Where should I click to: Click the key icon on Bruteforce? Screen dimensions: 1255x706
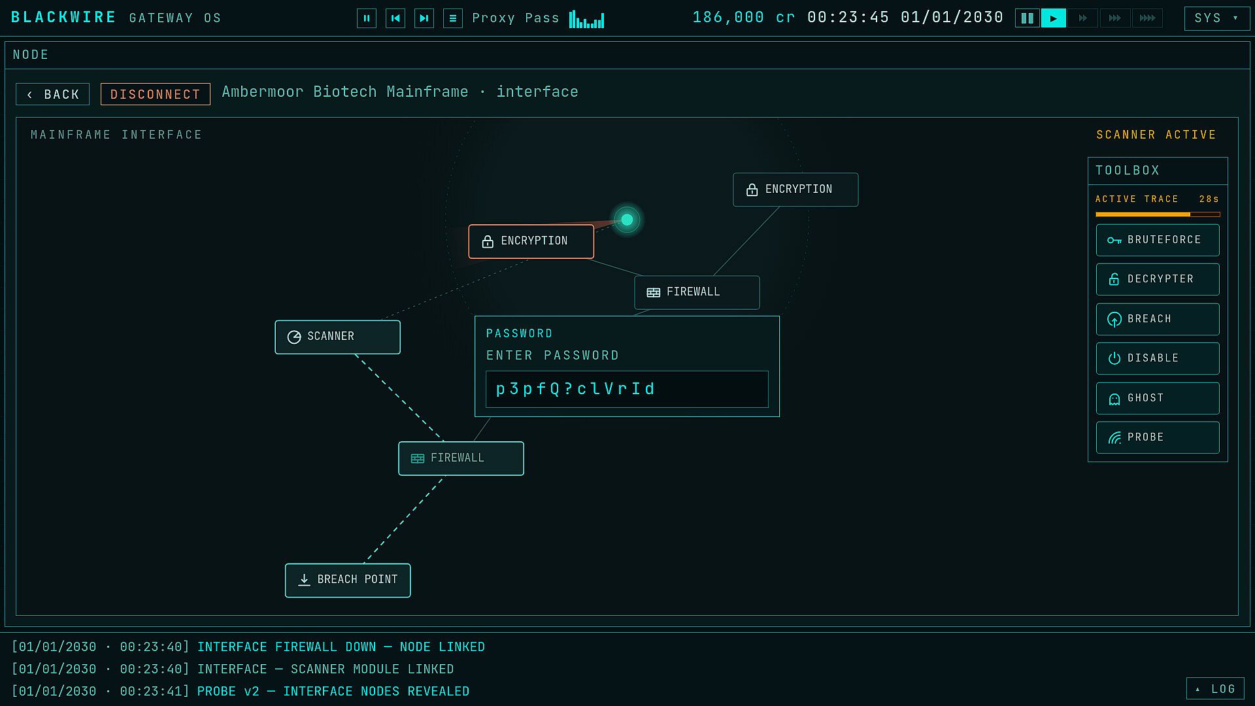pyautogui.click(x=1114, y=241)
